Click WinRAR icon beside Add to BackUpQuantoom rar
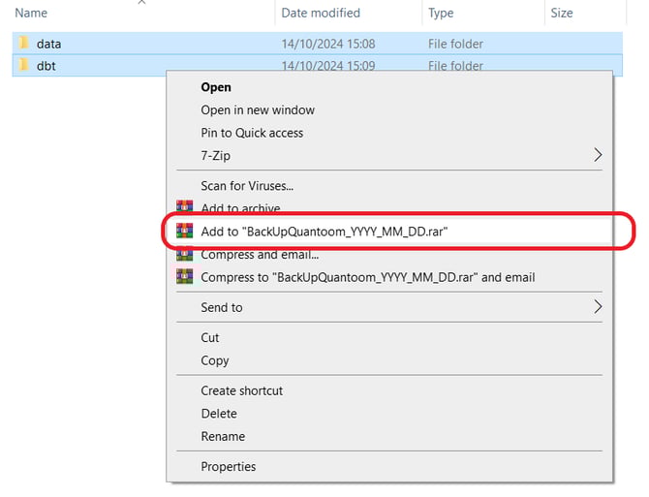This screenshot has width=649, height=497. coord(184,231)
